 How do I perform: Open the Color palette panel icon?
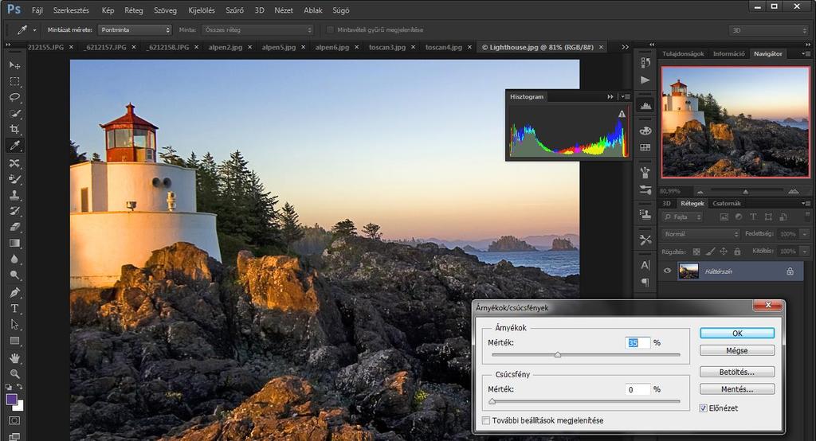pyautogui.click(x=645, y=131)
